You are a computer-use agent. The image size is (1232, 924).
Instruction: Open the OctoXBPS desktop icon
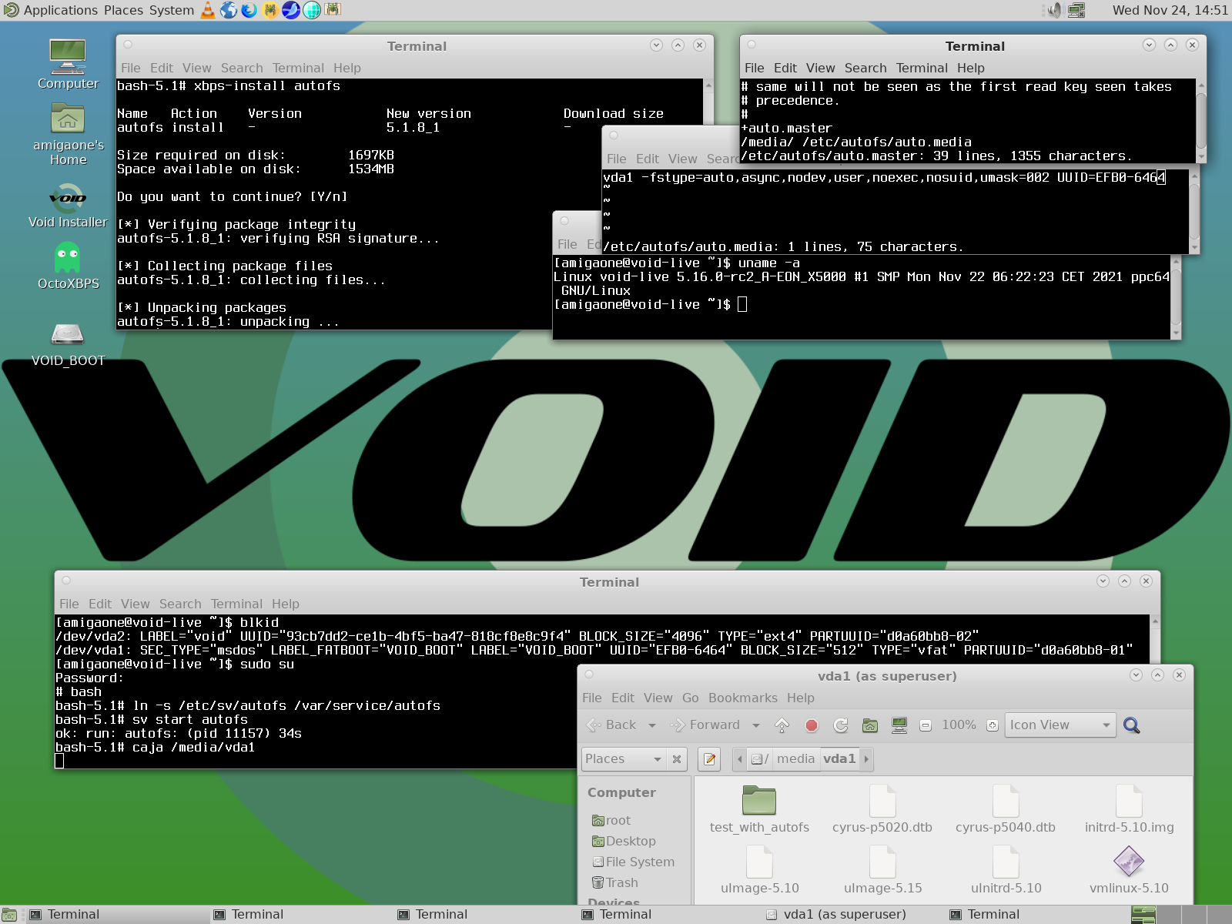pyautogui.click(x=68, y=266)
